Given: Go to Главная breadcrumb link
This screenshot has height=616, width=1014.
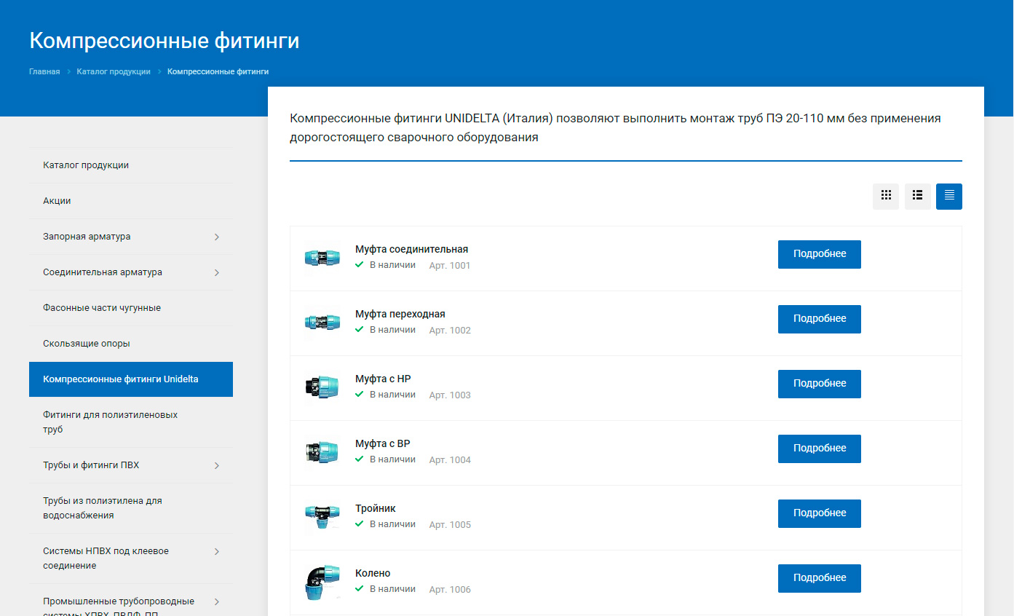Looking at the screenshot, I should (44, 72).
